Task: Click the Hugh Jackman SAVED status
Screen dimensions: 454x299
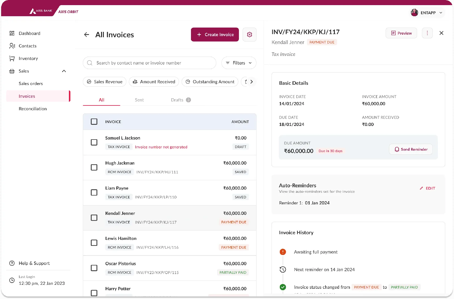Action: 240,172
